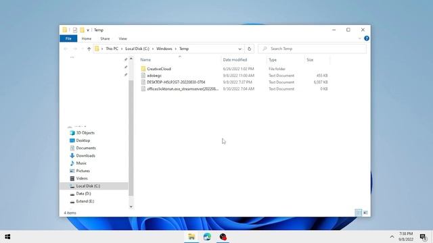Screen dimensions: 433x243
Task: Click the 6,087 KB size cell
Action: click(321, 82)
